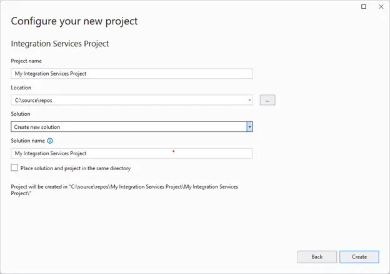Click the 'Solution name' label text
Image resolution: width=390 pixels, height=274 pixels.
(x=28, y=141)
